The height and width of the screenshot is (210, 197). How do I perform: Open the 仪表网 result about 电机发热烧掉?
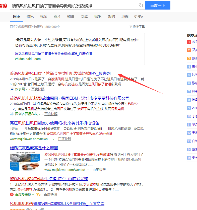(60, 74)
